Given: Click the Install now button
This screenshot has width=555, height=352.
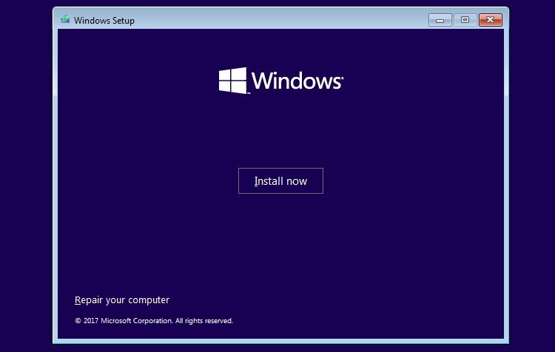Looking at the screenshot, I should 280,181.
